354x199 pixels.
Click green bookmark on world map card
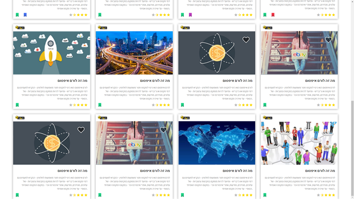pos(182,195)
